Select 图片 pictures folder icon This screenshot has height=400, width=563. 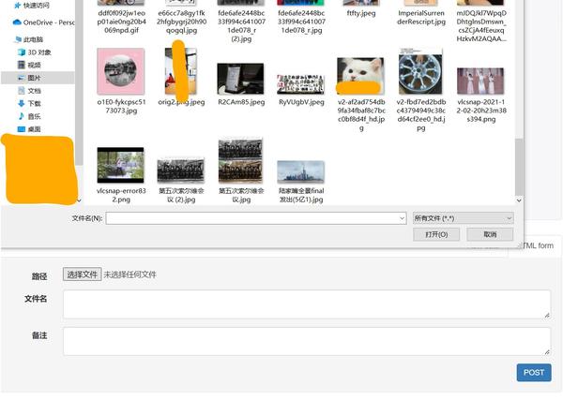pyautogui.click(x=22, y=78)
